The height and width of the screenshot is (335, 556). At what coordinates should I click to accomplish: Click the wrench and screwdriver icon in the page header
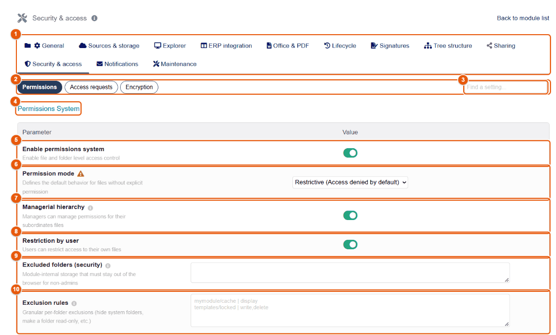coord(22,18)
